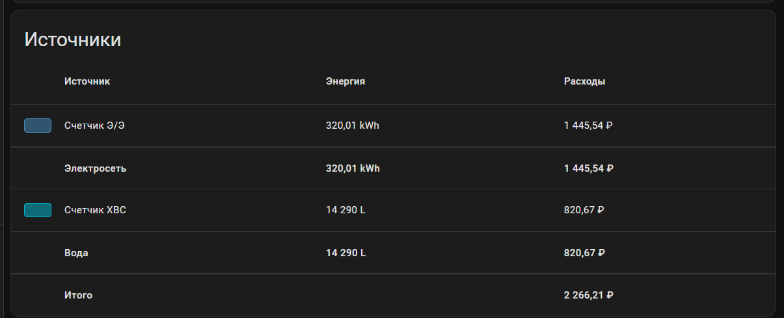784x318 pixels.
Task: Click the Источник column header
Action: click(87, 81)
